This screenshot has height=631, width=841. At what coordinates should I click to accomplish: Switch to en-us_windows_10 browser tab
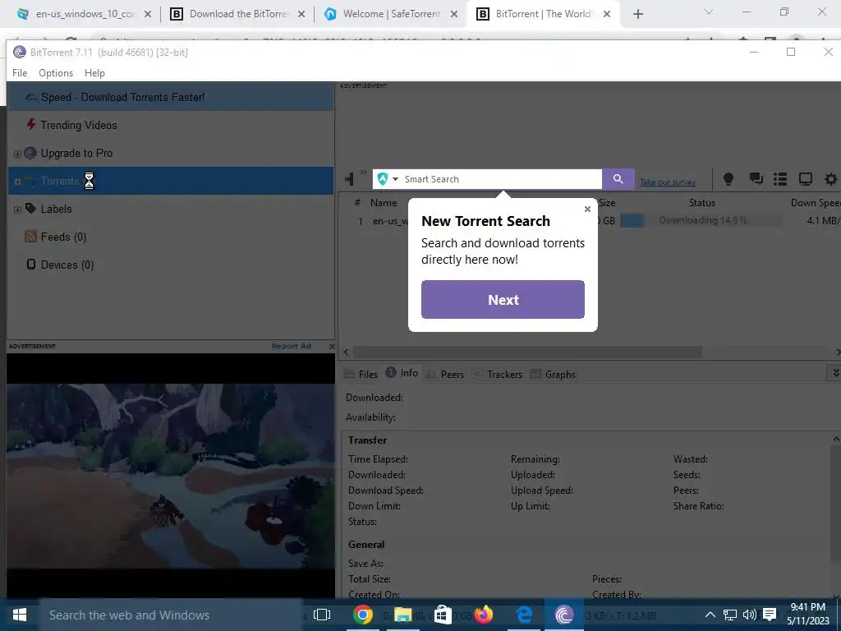tap(85, 14)
